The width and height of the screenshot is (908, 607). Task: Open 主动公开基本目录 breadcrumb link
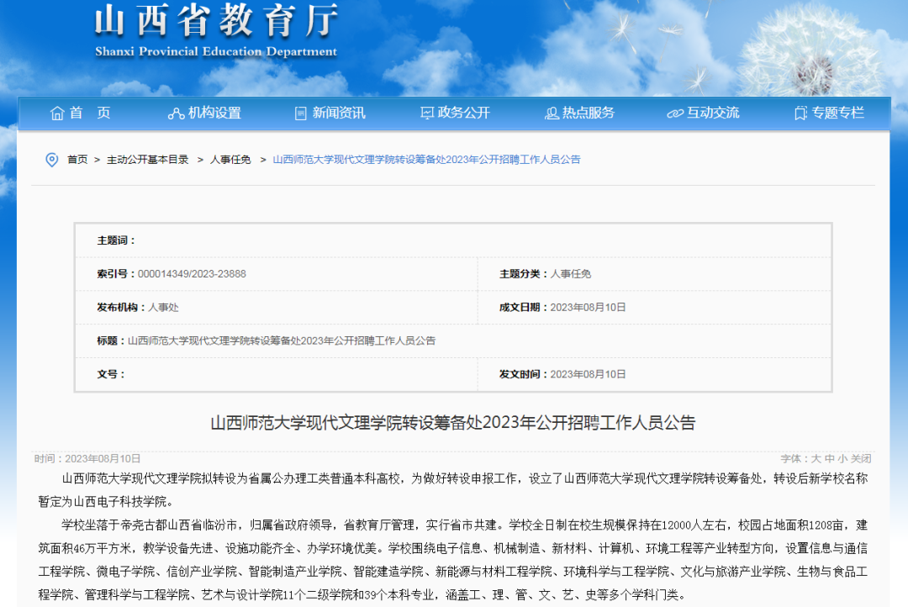click(x=148, y=160)
